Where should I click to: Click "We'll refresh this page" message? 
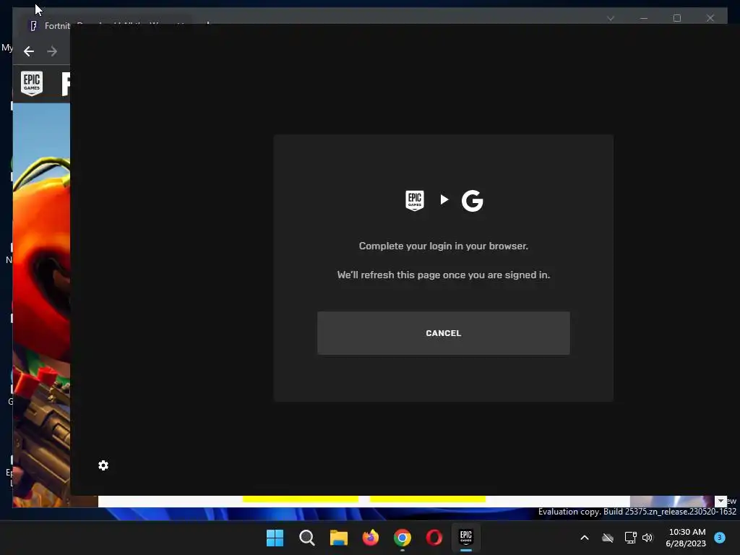coord(443,275)
